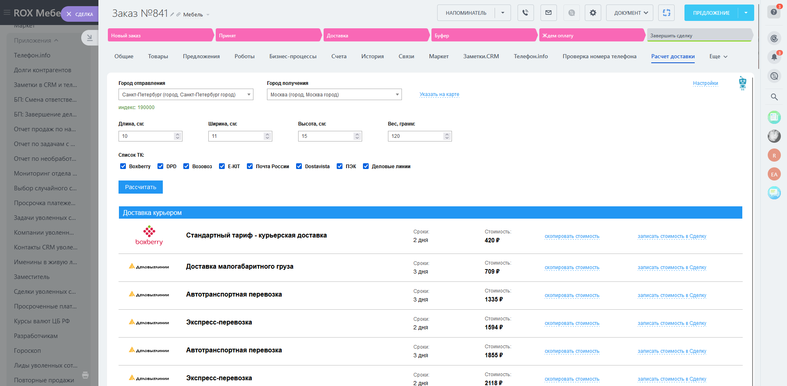The width and height of the screenshot is (787, 386).
Task: Click the search magnifier in right sidebar
Action: coord(774,97)
